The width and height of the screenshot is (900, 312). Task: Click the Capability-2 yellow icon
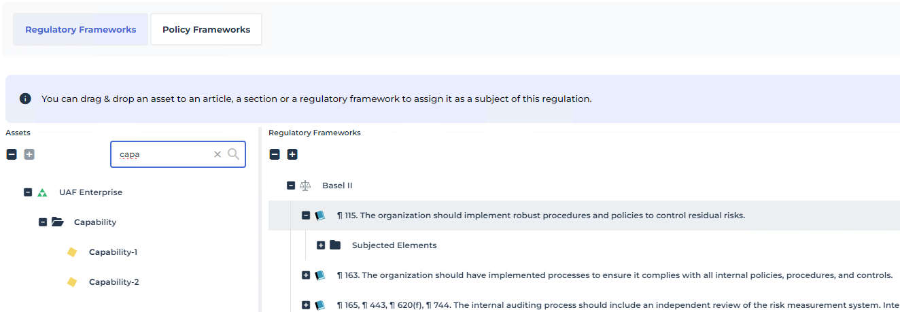pyautogui.click(x=72, y=282)
